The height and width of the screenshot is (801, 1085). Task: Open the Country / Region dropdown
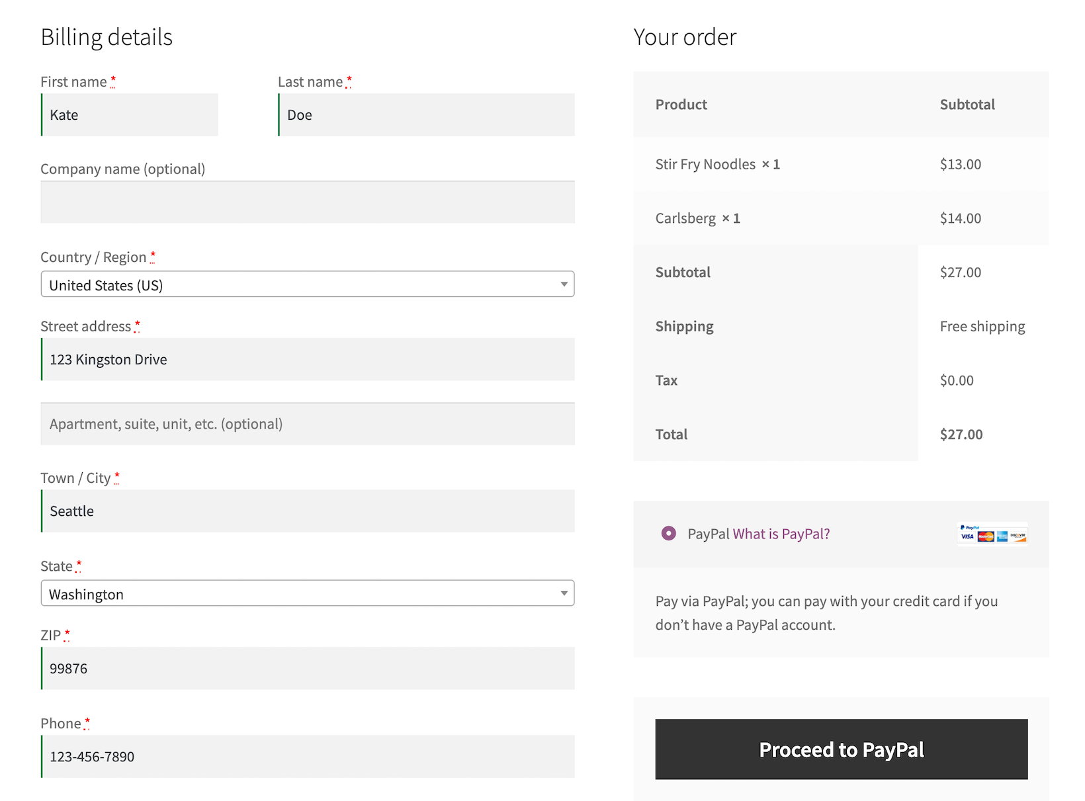[x=306, y=284]
